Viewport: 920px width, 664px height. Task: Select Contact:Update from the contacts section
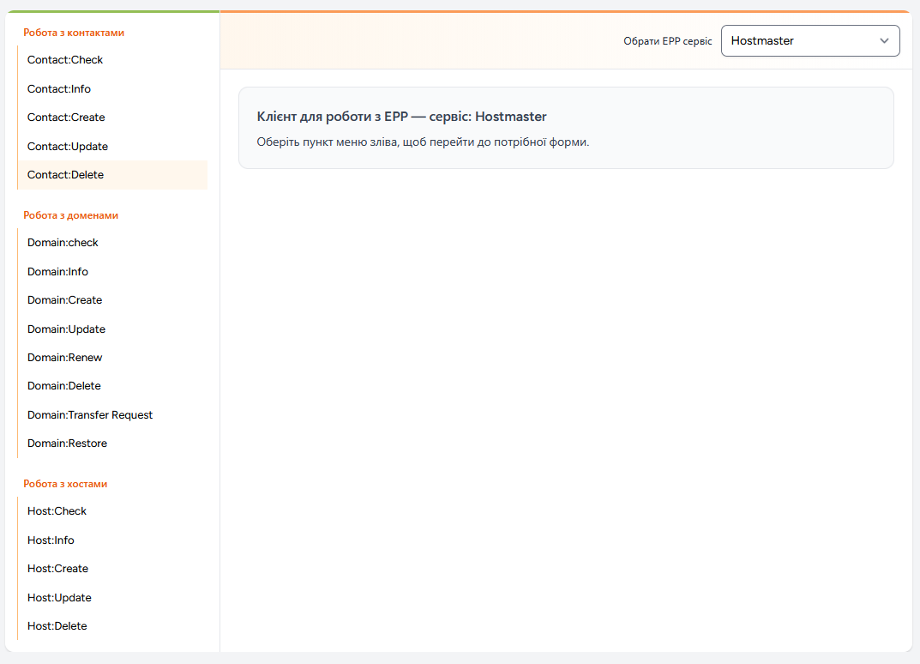tap(67, 146)
